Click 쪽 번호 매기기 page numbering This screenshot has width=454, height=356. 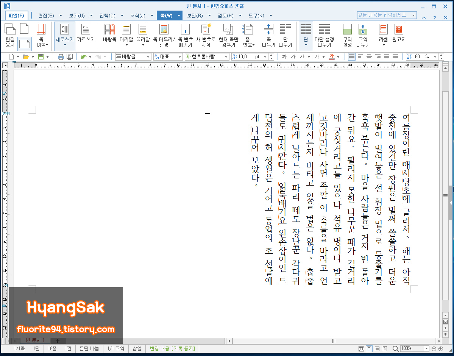click(185, 35)
